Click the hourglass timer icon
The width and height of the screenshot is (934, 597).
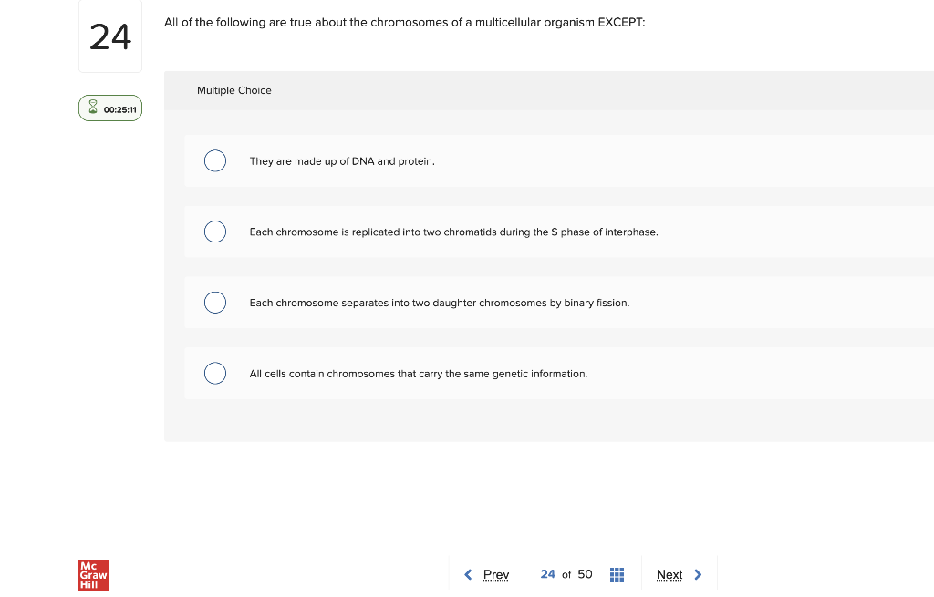92,109
